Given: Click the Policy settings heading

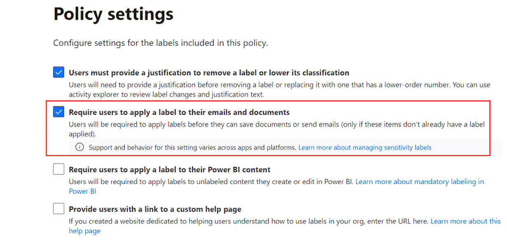Looking at the screenshot, I should 113,14.
